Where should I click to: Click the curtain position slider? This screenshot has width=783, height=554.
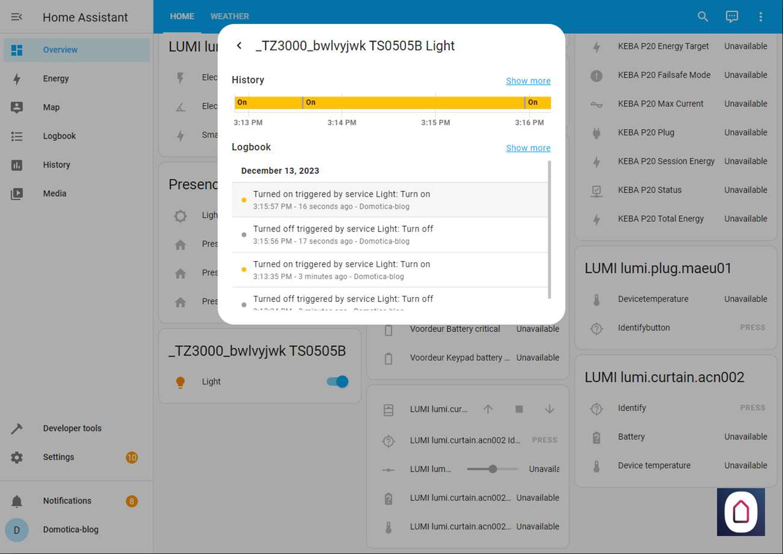click(x=492, y=469)
